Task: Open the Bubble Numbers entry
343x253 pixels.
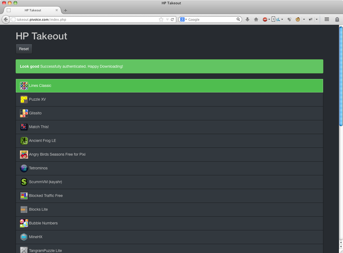Action: [x=169, y=223]
